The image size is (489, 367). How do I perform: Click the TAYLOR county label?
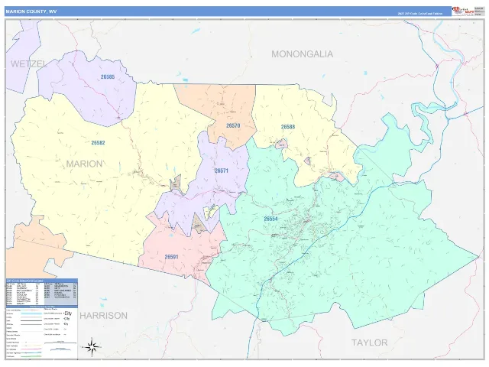[370, 343]
